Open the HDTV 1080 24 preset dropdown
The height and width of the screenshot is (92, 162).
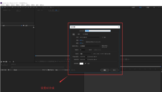click(x=90, y=37)
